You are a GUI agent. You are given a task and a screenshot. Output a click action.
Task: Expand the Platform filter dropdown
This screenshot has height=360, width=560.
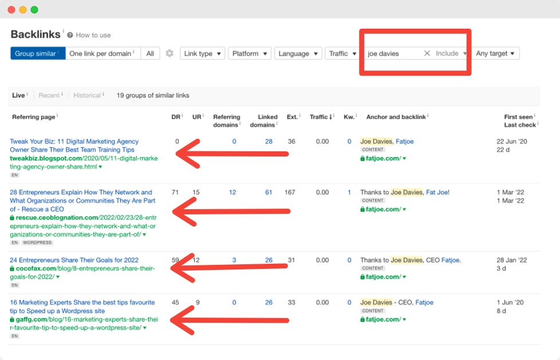[250, 53]
